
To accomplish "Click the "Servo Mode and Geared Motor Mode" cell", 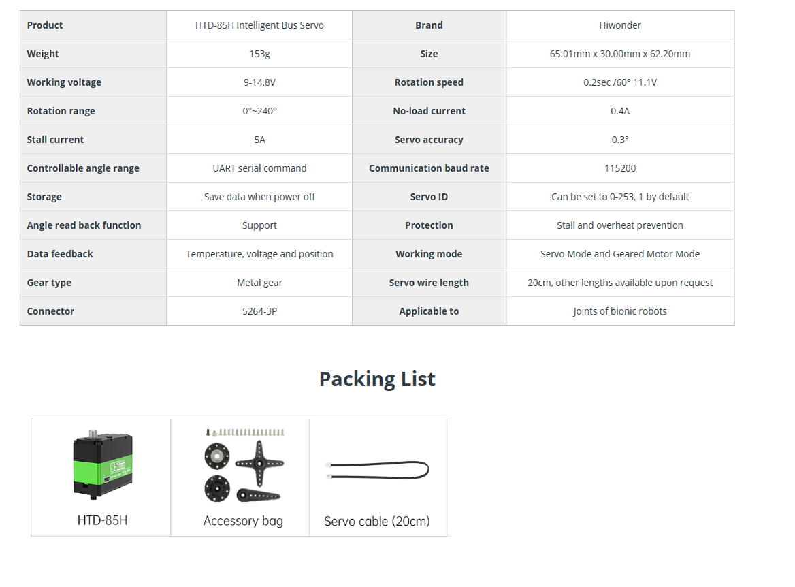I will [x=620, y=254].
